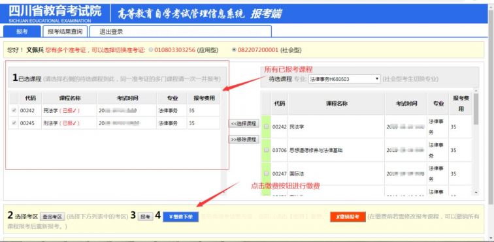Click the 四川省教育考试院 logo title
Screen dimensions: 494x242
[x=55, y=11]
